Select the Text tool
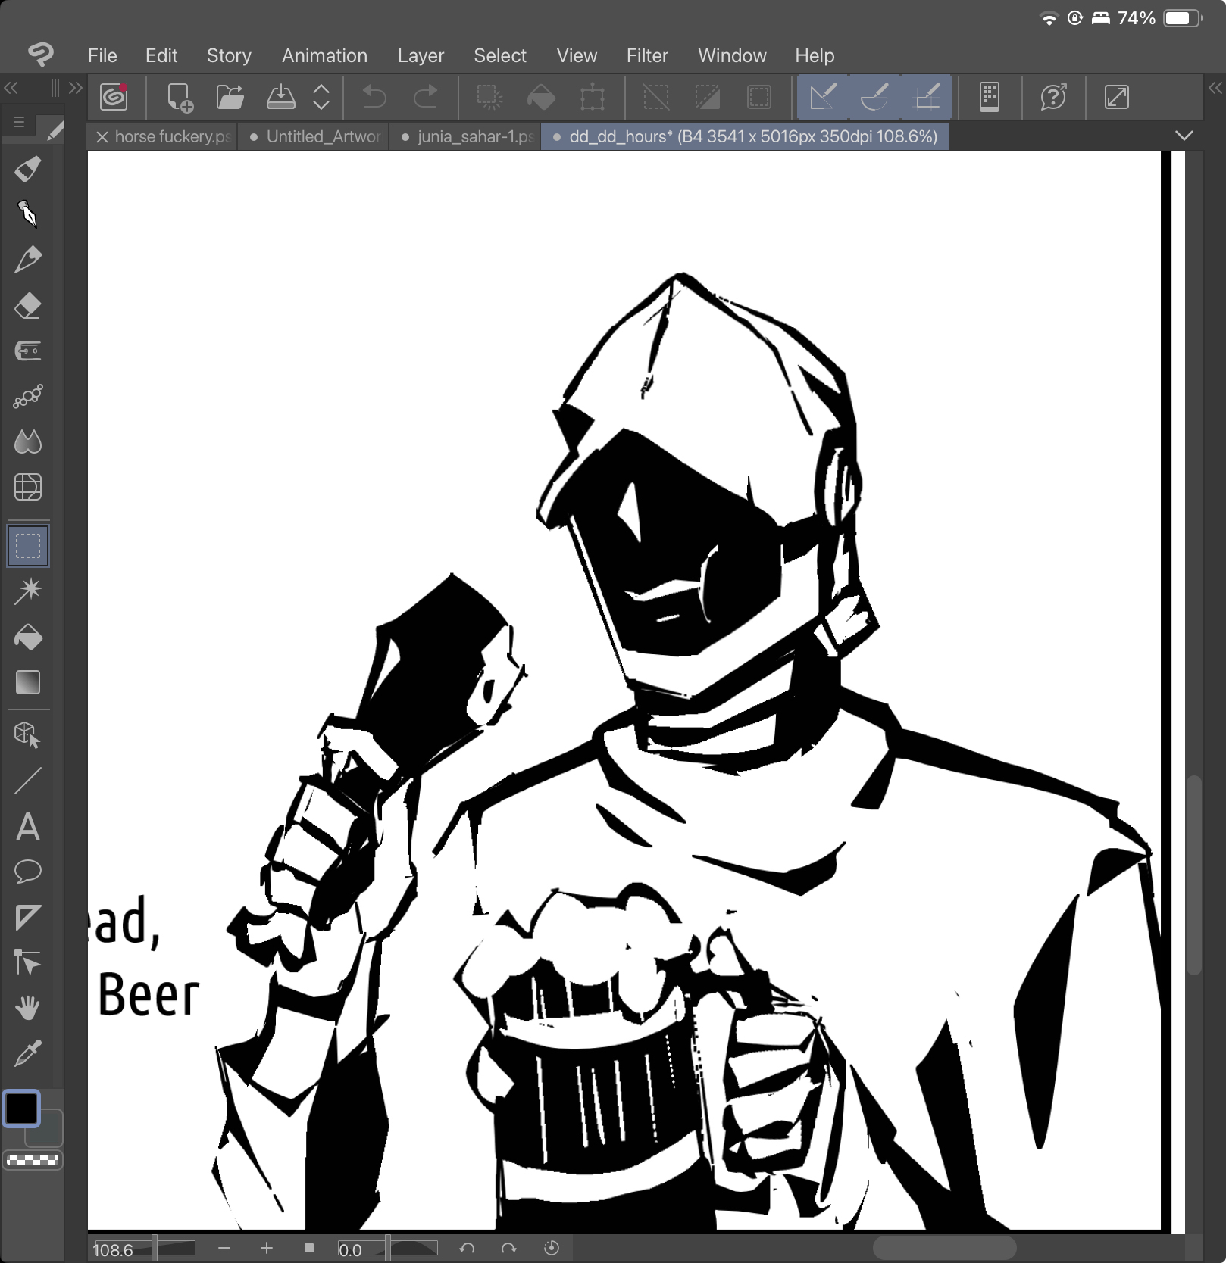The height and width of the screenshot is (1263, 1226). [28, 827]
